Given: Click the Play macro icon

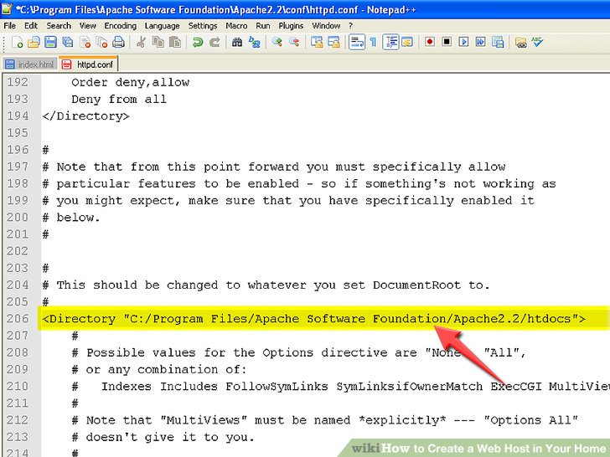Looking at the screenshot, I should 464,42.
